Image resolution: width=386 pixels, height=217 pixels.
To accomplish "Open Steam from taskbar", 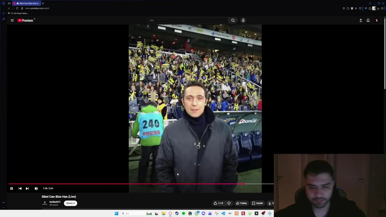I will 177,213.
